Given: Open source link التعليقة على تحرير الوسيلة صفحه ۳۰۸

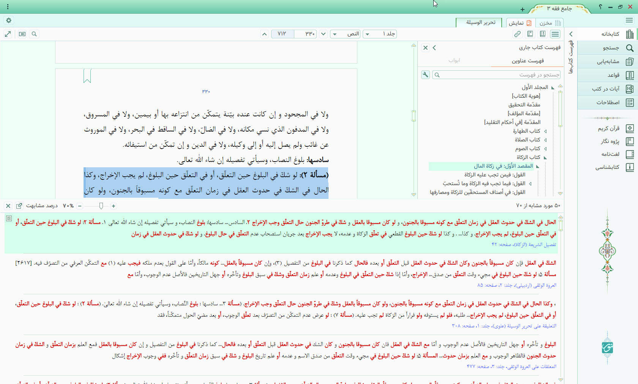Looking at the screenshot, I should pyautogui.click(x=504, y=326).
